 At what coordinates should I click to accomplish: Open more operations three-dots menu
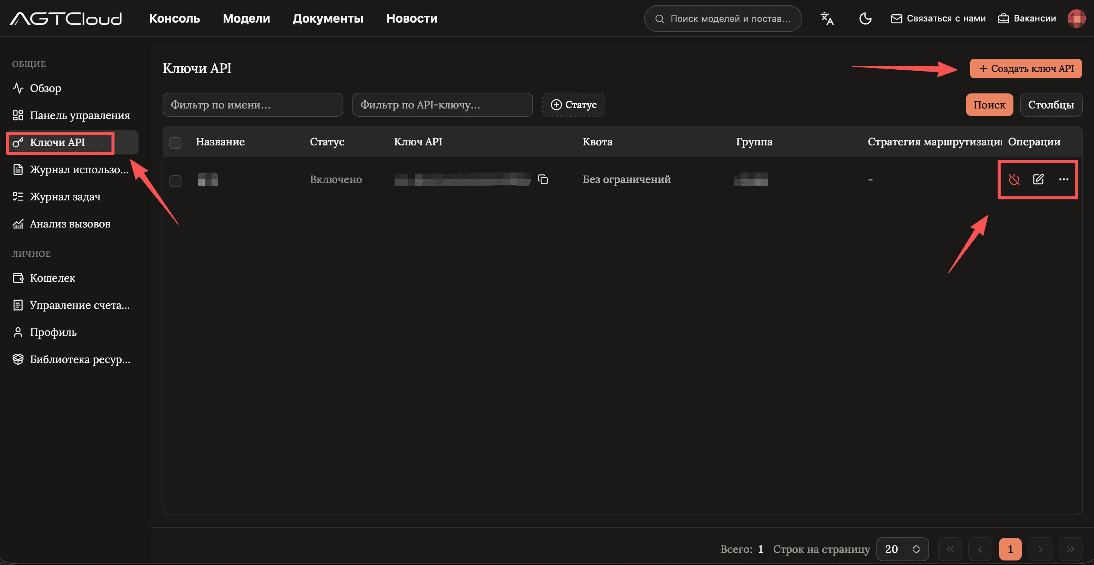(1064, 179)
